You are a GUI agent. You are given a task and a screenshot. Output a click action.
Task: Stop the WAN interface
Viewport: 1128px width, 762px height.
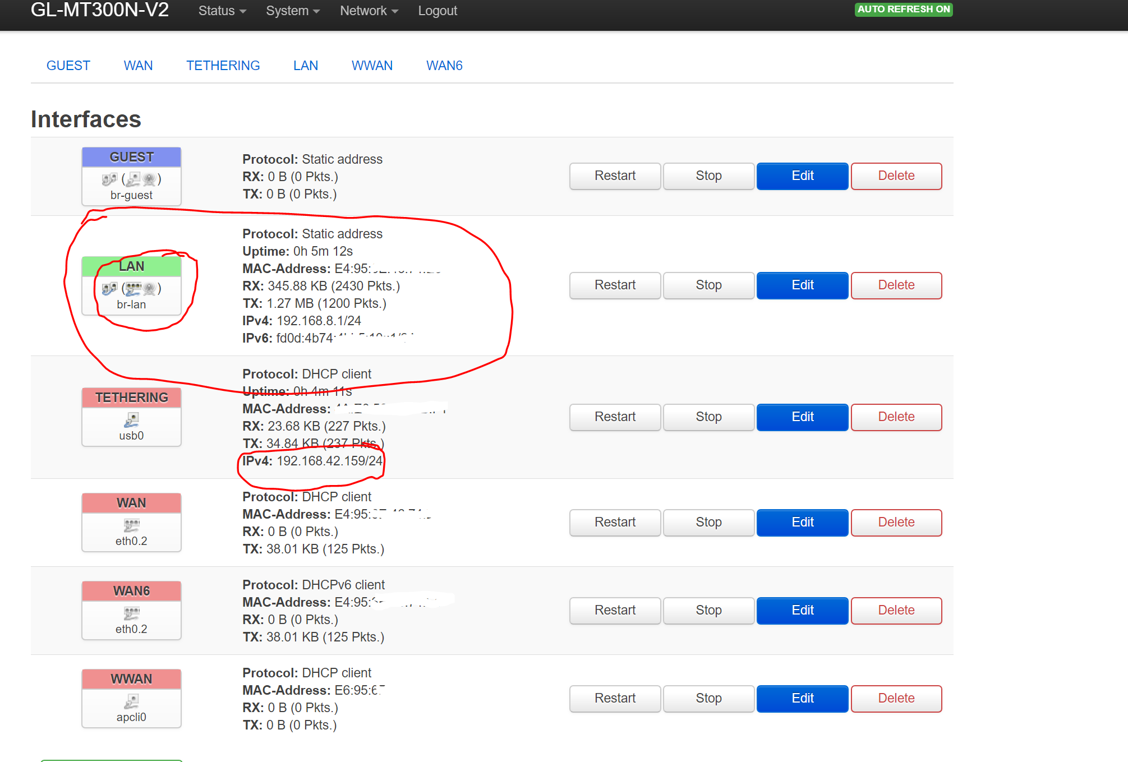(x=708, y=523)
